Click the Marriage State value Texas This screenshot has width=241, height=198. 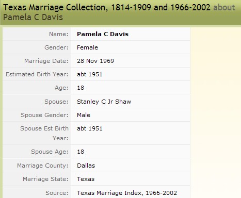coord(86,179)
